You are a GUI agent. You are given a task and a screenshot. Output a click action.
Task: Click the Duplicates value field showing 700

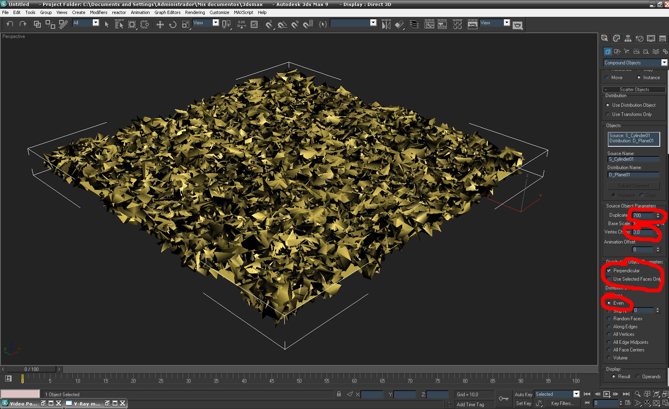(x=643, y=215)
